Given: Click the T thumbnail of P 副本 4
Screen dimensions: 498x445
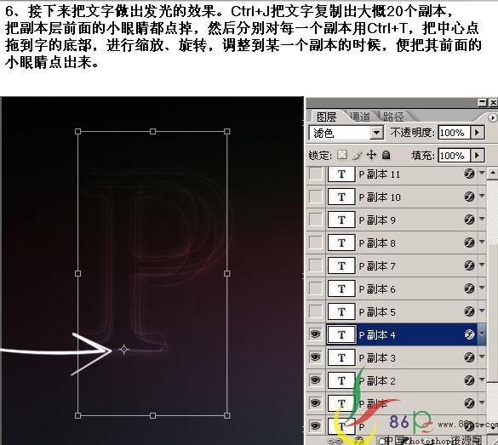Looking at the screenshot, I should click(x=341, y=334).
